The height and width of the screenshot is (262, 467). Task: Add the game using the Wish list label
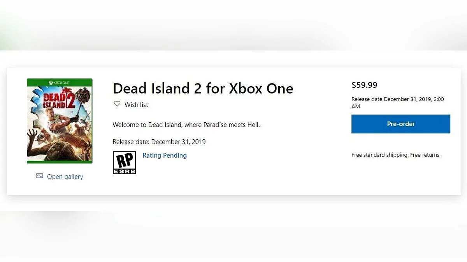click(x=136, y=105)
